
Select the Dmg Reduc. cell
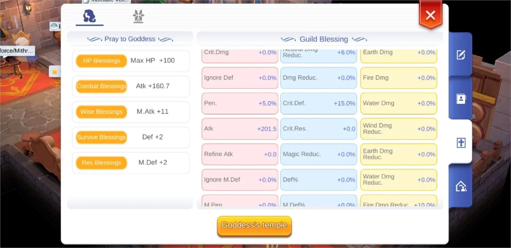pyautogui.click(x=319, y=78)
